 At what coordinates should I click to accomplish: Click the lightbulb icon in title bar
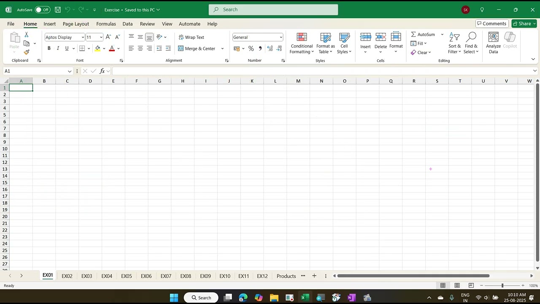[482, 10]
